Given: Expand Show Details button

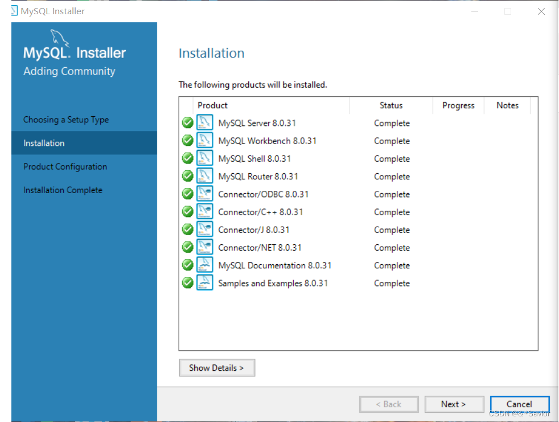Looking at the screenshot, I should click(x=217, y=367).
